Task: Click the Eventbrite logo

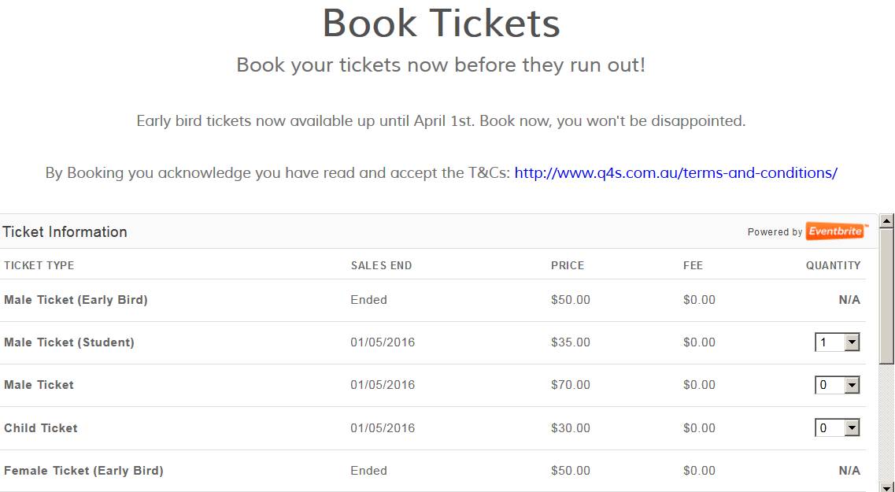Action: [835, 231]
